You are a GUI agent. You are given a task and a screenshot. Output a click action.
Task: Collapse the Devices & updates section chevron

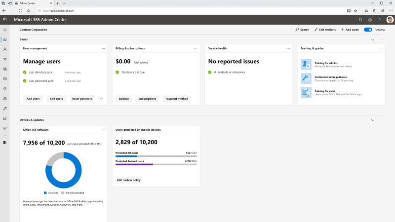click(x=373, y=120)
